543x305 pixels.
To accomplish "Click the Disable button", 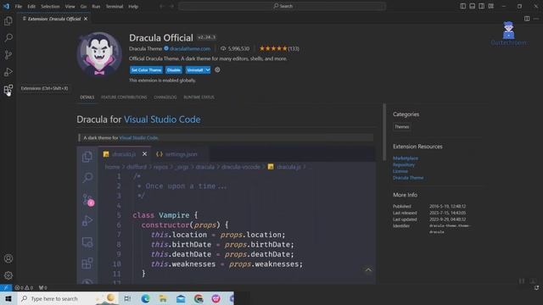I will (173, 69).
